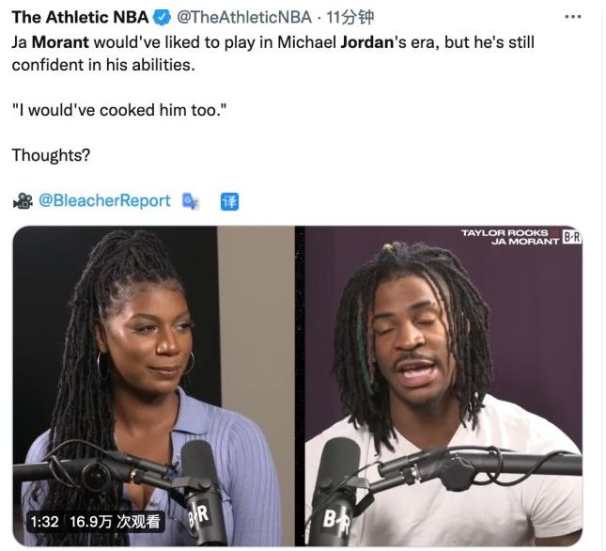Click the bold Jordan keyword
Image resolution: width=606 pixels, height=551 pixels.
pos(366,41)
